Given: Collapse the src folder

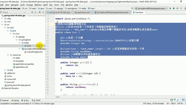Looking at the screenshot, I should click(2, 24).
